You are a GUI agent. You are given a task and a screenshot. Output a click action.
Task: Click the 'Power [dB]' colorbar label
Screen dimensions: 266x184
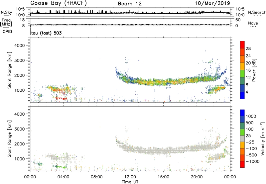click(254, 70)
